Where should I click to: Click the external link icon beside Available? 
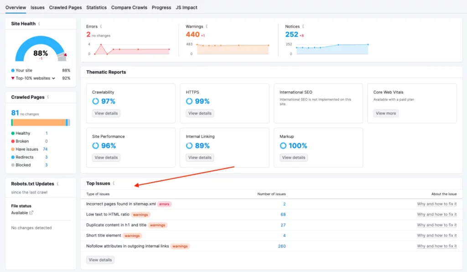click(31, 213)
